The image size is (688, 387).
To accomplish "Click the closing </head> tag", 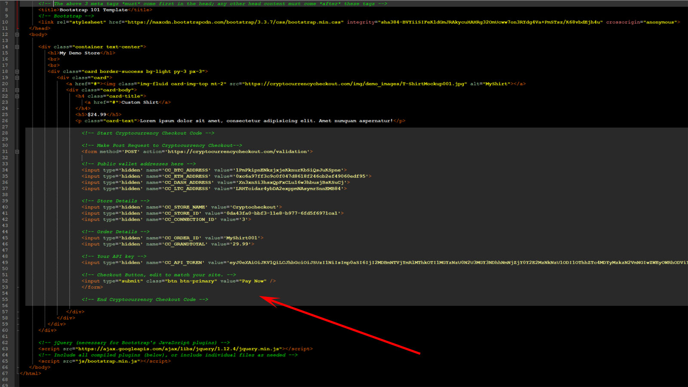I will click(40, 28).
